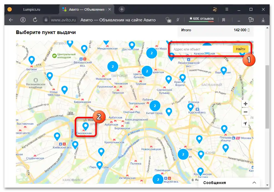Close the Avito tab
This screenshot has height=192, width=274.
[x=110, y=9]
